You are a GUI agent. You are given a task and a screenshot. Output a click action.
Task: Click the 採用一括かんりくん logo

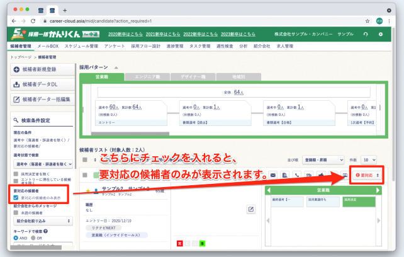coord(55,34)
